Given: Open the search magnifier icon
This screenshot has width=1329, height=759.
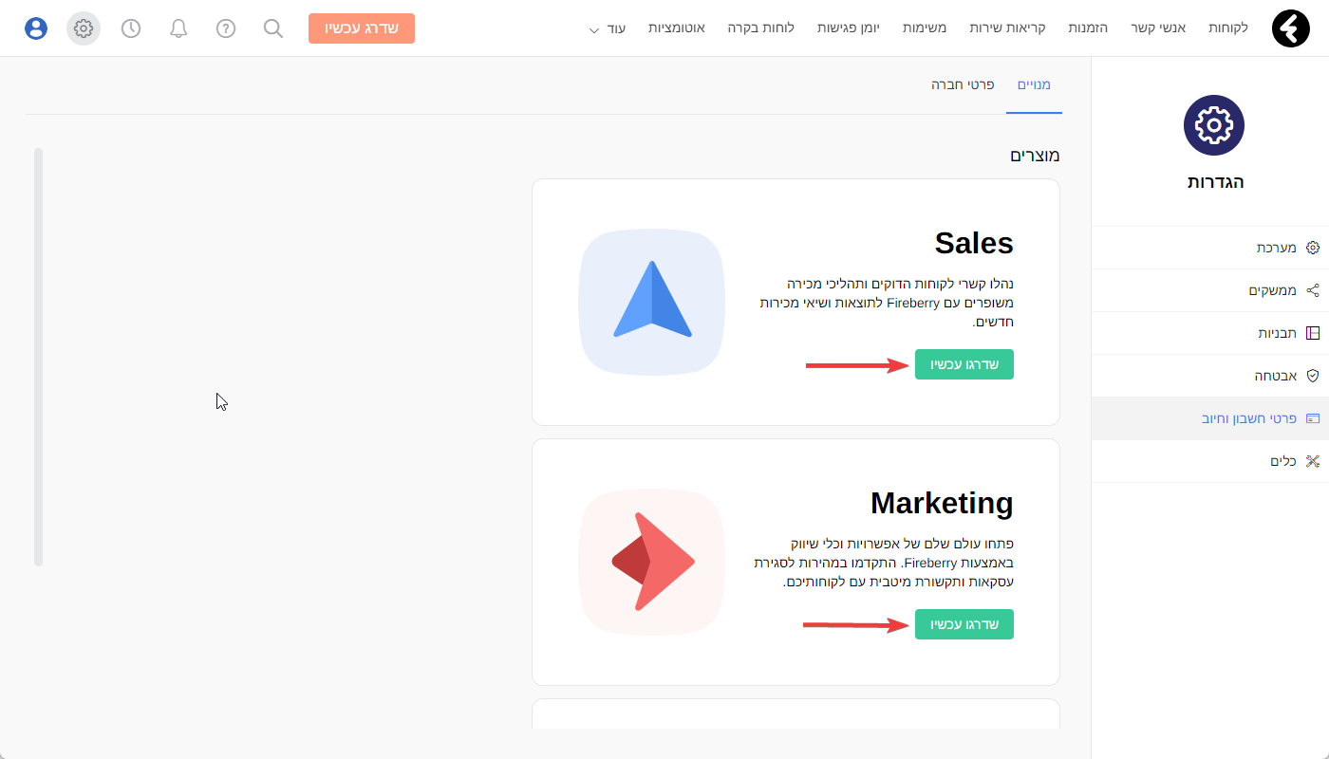Looking at the screenshot, I should pyautogui.click(x=273, y=28).
